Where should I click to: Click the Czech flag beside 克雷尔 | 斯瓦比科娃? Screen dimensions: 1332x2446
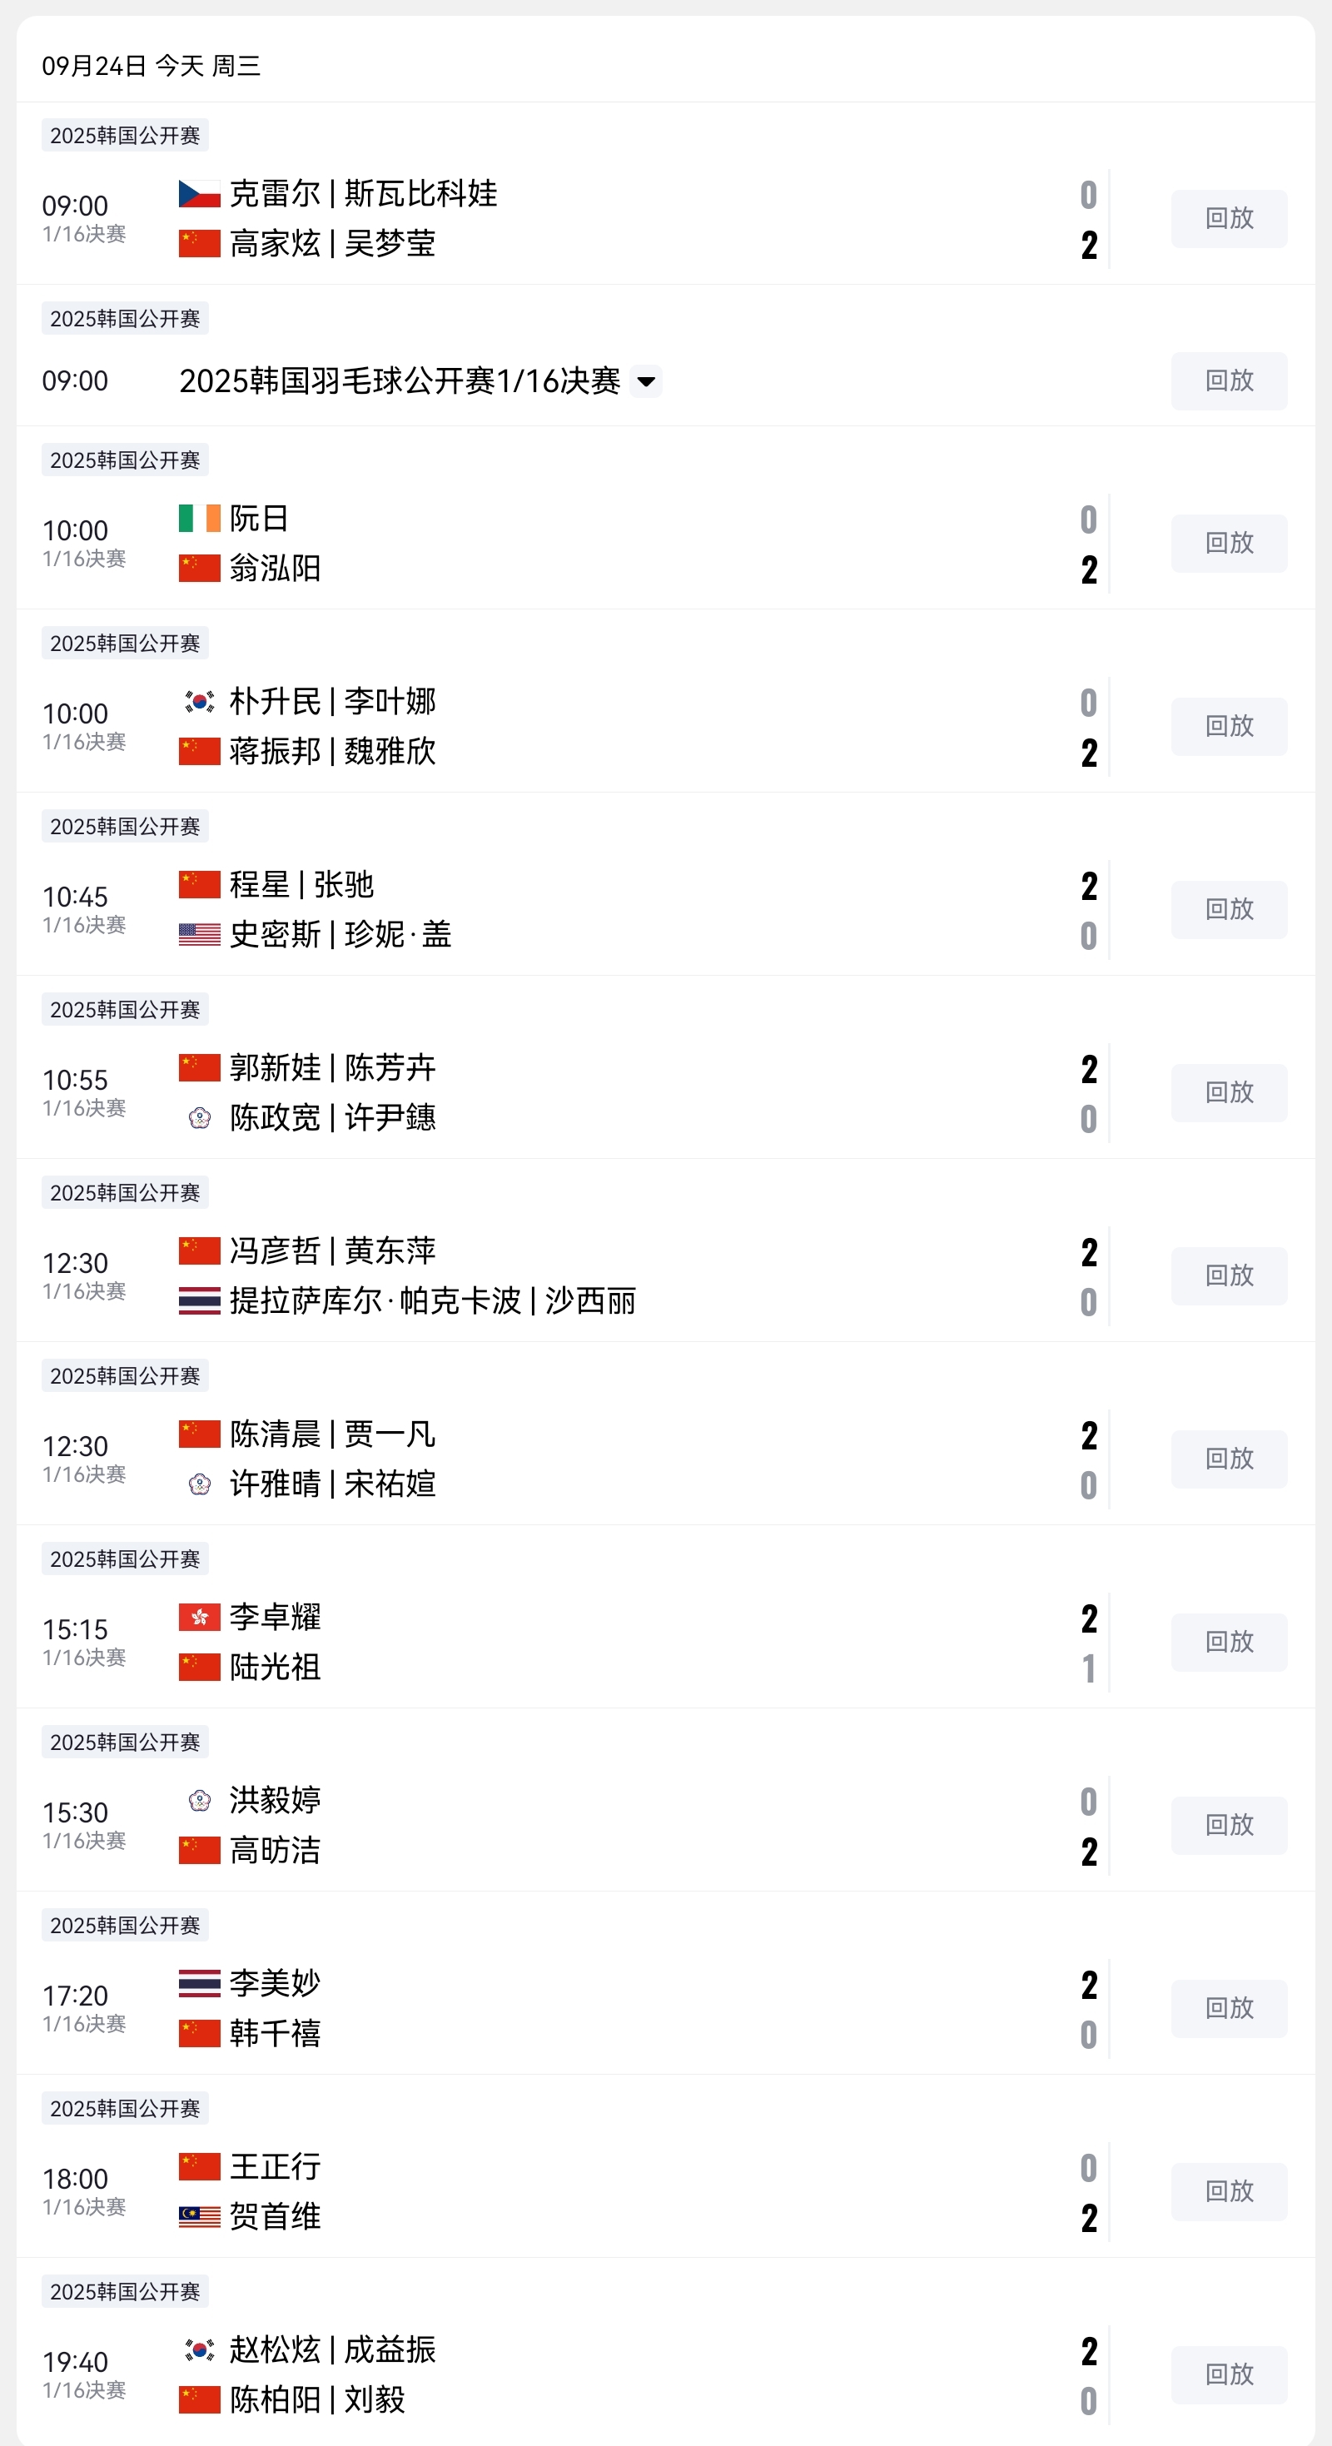199,194
